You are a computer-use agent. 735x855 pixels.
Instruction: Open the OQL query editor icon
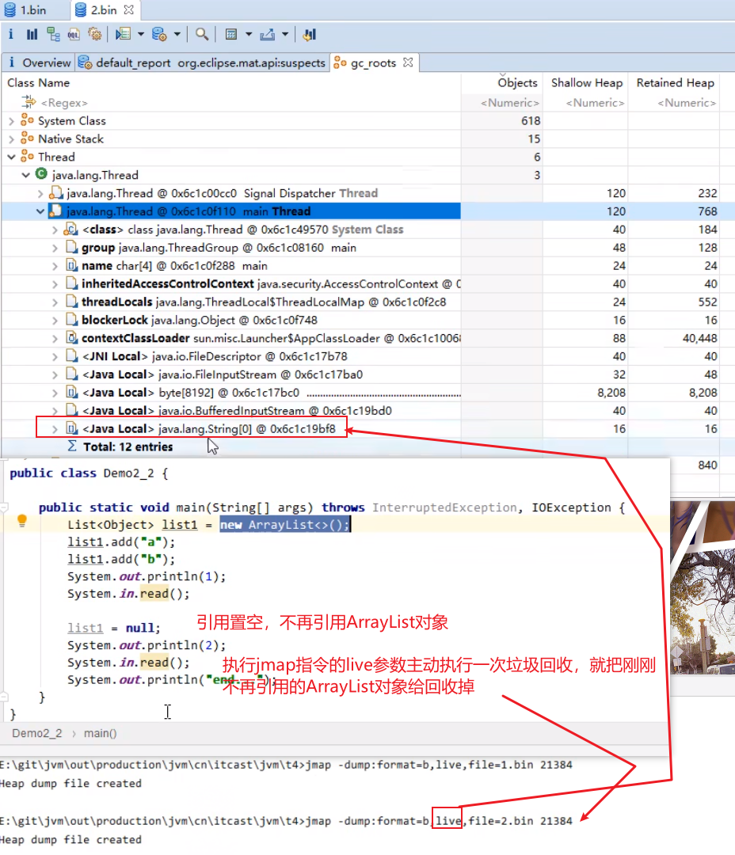(74, 34)
